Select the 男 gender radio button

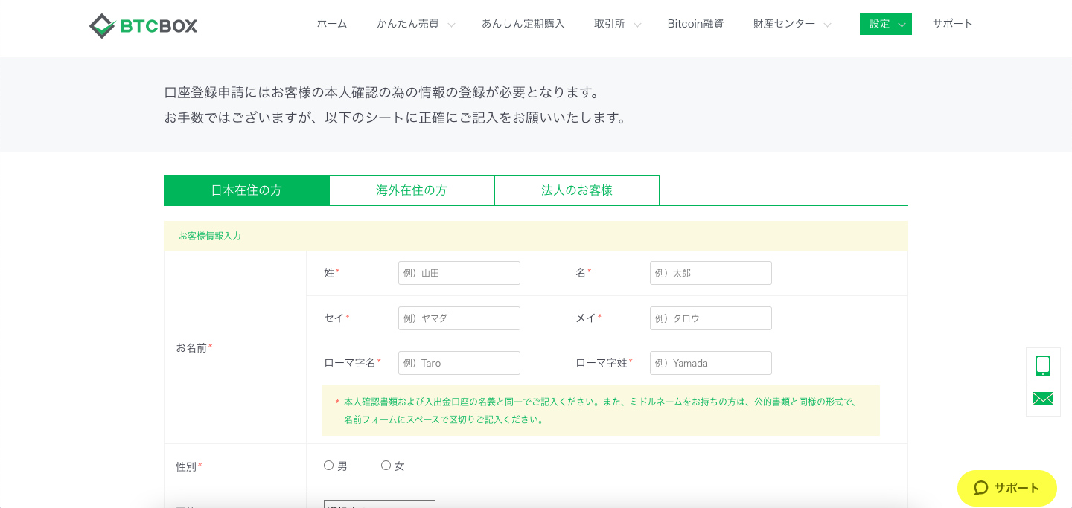point(328,465)
